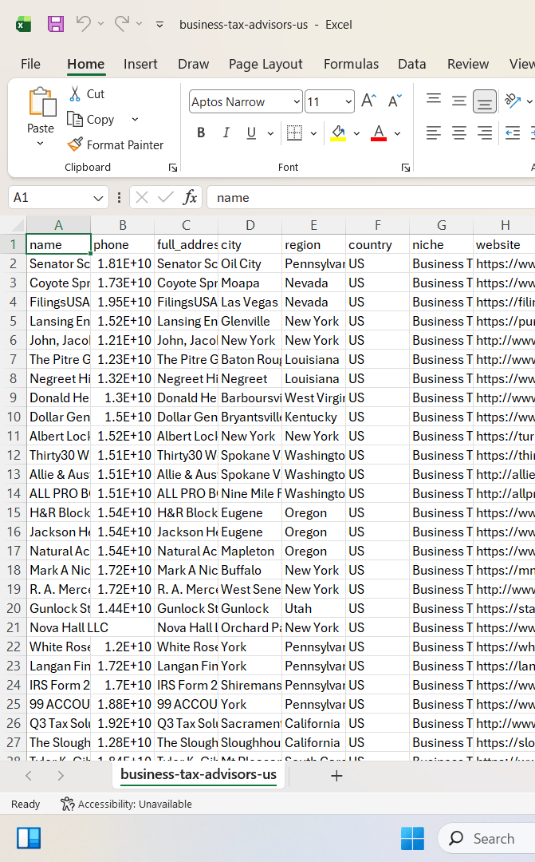The height and width of the screenshot is (862, 535).
Task: Toggle Italic formatting
Action: coord(226,133)
